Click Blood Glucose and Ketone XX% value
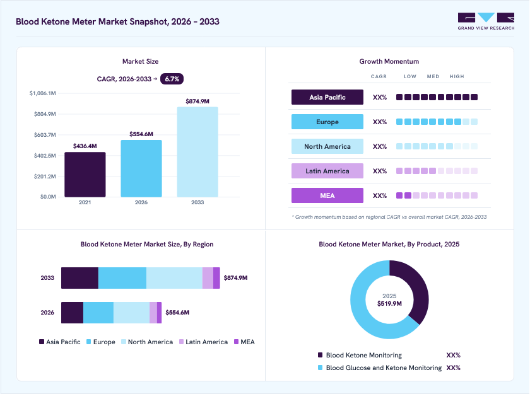 pyautogui.click(x=453, y=368)
